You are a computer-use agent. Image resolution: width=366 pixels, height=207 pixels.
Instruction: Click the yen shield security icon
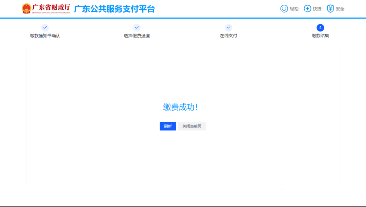330,9
